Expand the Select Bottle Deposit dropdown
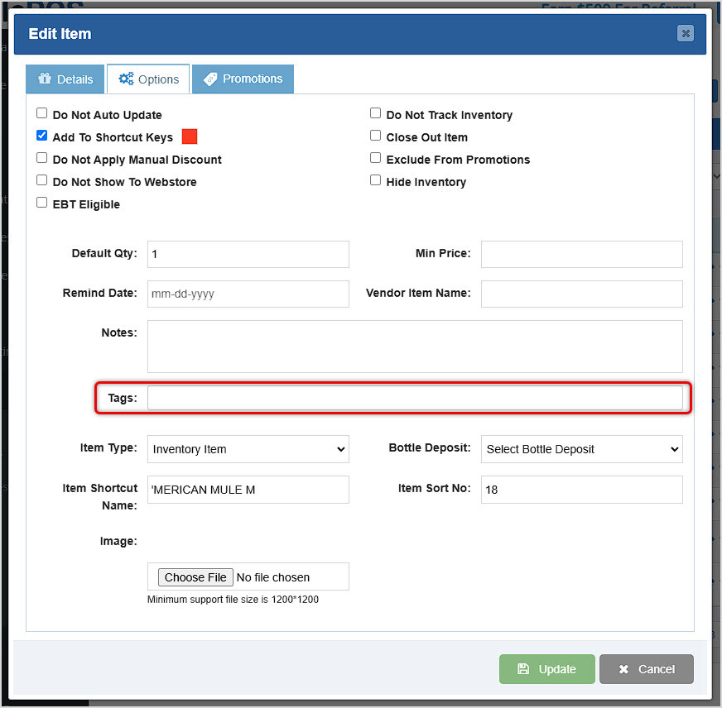The width and height of the screenshot is (722, 708). pyautogui.click(x=581, y=449)
